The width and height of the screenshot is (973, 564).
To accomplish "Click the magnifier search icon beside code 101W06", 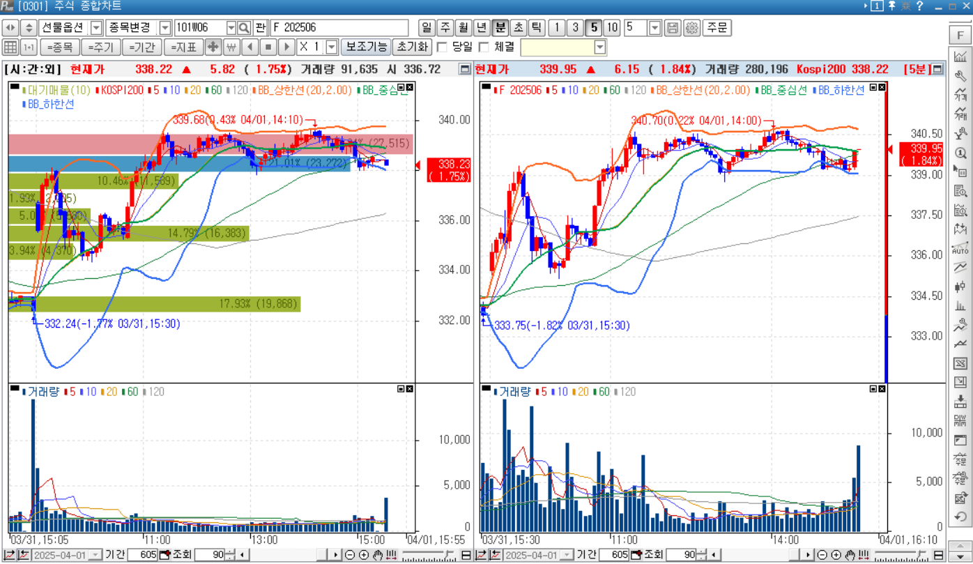I will click(x=245, y=28).
